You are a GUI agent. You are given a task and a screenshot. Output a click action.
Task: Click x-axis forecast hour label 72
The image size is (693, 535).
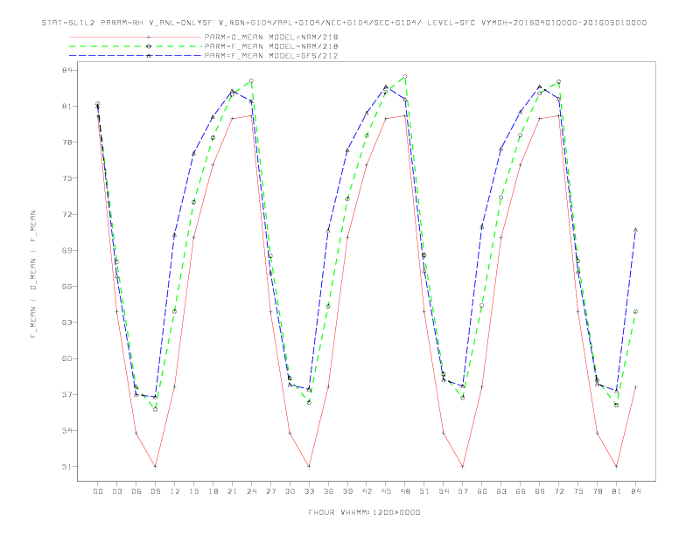[x=559, y=491]
